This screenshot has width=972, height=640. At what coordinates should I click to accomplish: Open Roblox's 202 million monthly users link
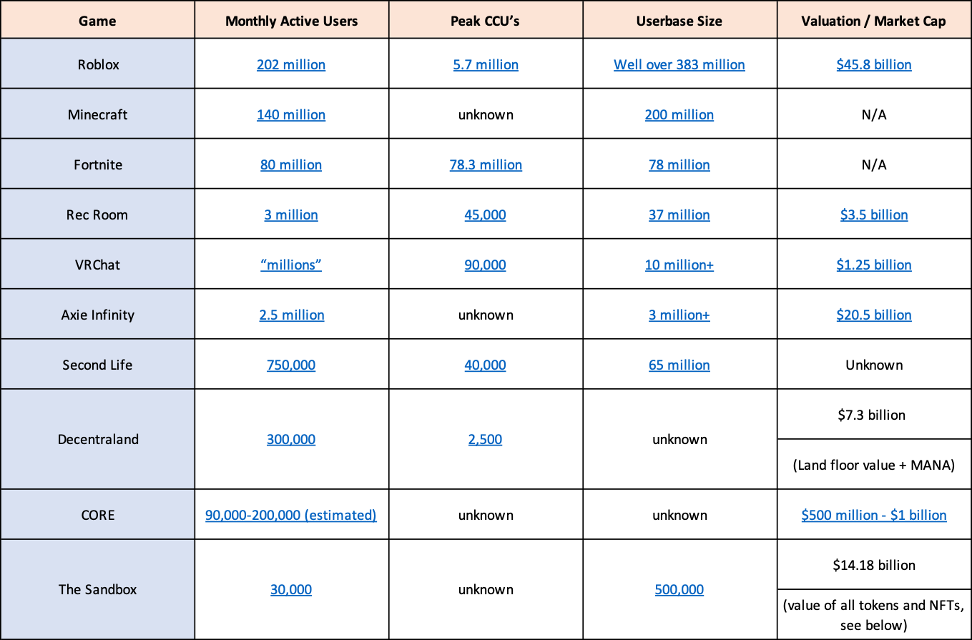click(x=291, y=64)
